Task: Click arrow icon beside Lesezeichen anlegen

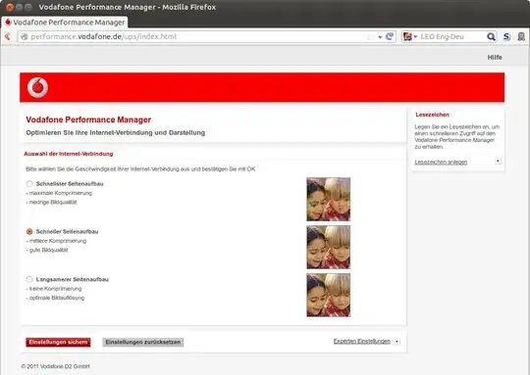Action: pyautogui.click(x=498, y=162)
